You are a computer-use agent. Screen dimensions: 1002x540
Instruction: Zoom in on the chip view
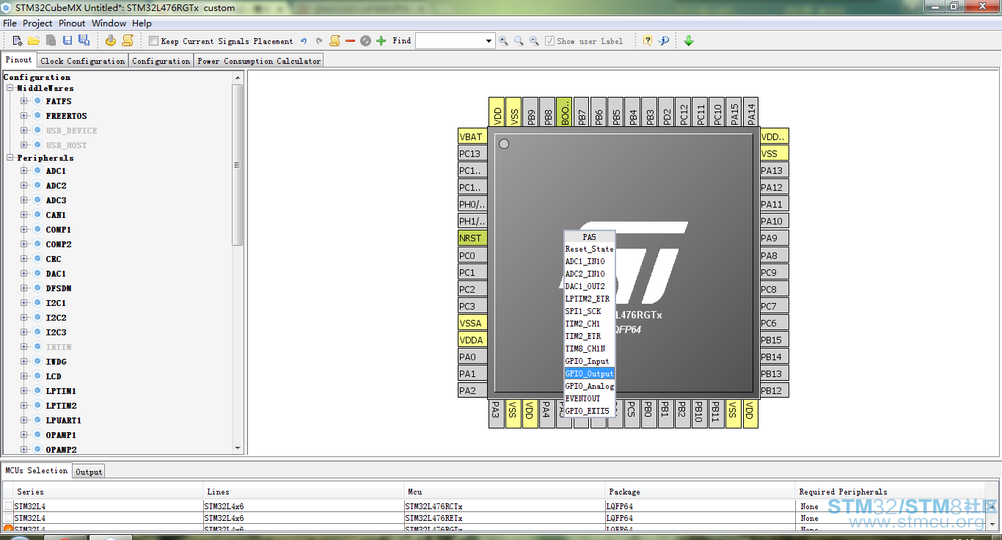tap(503, 41)
